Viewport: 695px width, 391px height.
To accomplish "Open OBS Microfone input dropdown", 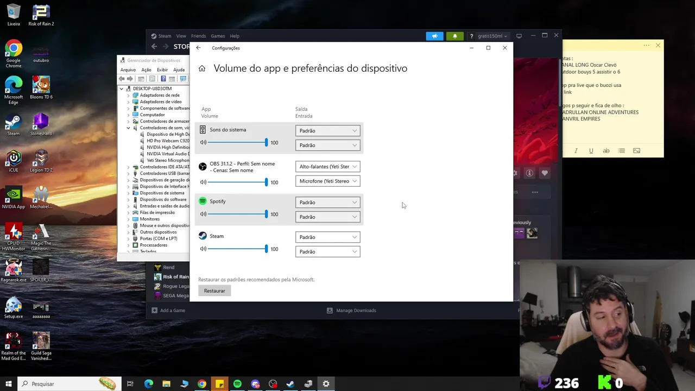I will pyautogui.click(x=327, y=181).
